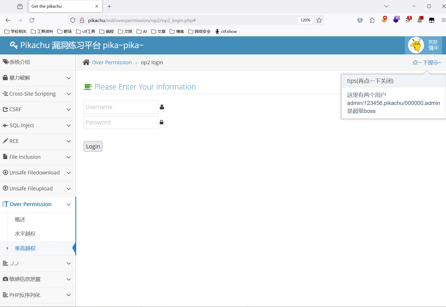
Task: Expand the CSRF menu
Action: click(x=38, y=110)
